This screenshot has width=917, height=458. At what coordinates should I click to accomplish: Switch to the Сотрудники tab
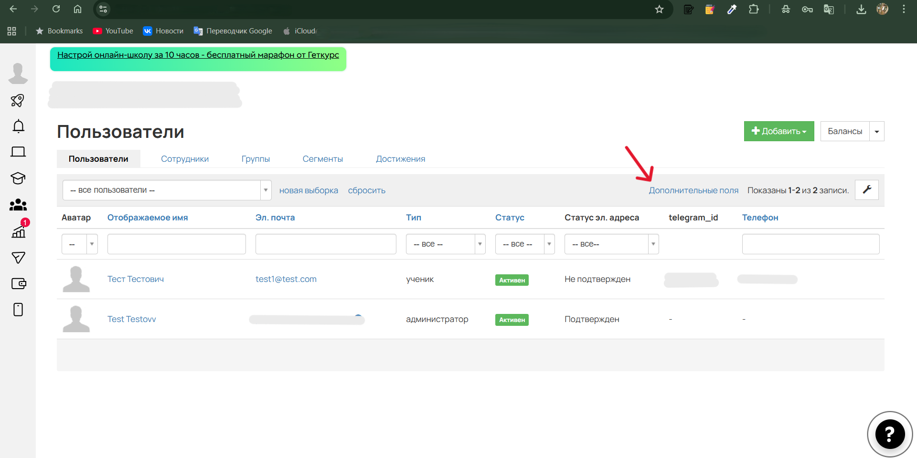[x=184, y=159]
